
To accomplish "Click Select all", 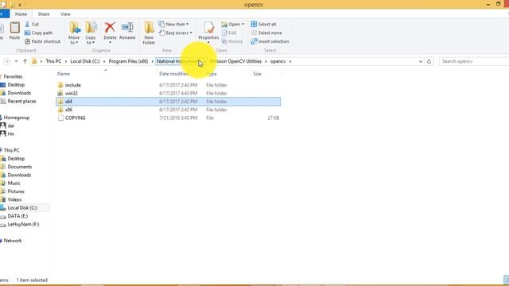I will pyautogui.click(x=263, y=25).
